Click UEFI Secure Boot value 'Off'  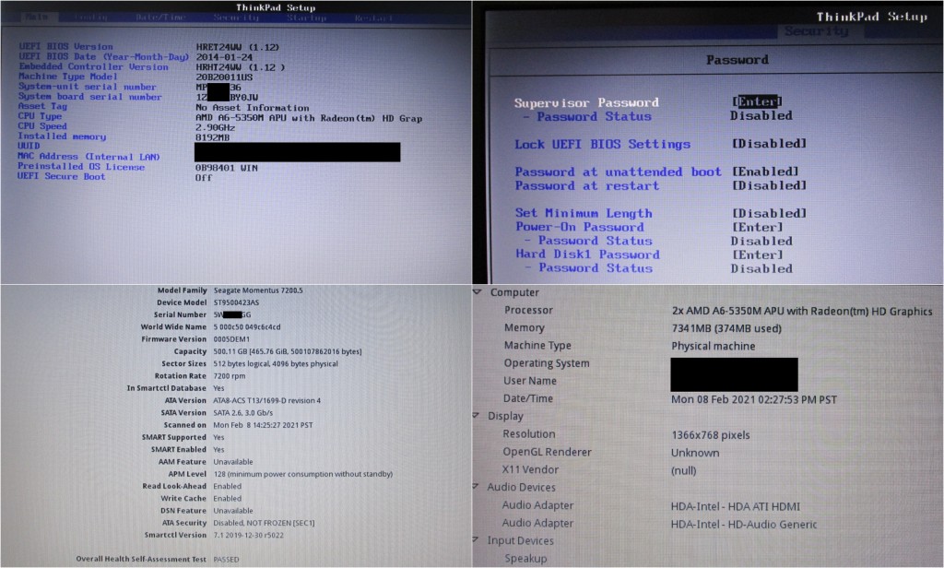click(204, 178)
